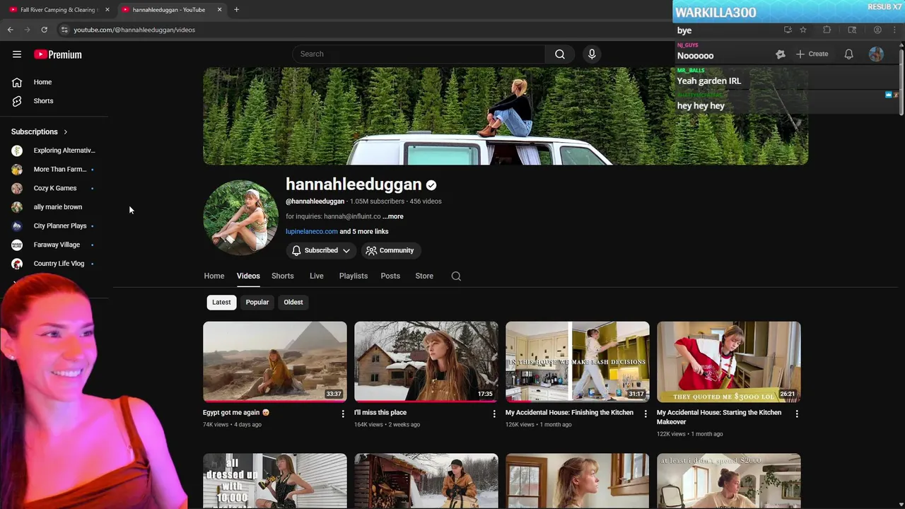Select the Videos tab
The image size is (905, 509).
(x=248, y=276)
